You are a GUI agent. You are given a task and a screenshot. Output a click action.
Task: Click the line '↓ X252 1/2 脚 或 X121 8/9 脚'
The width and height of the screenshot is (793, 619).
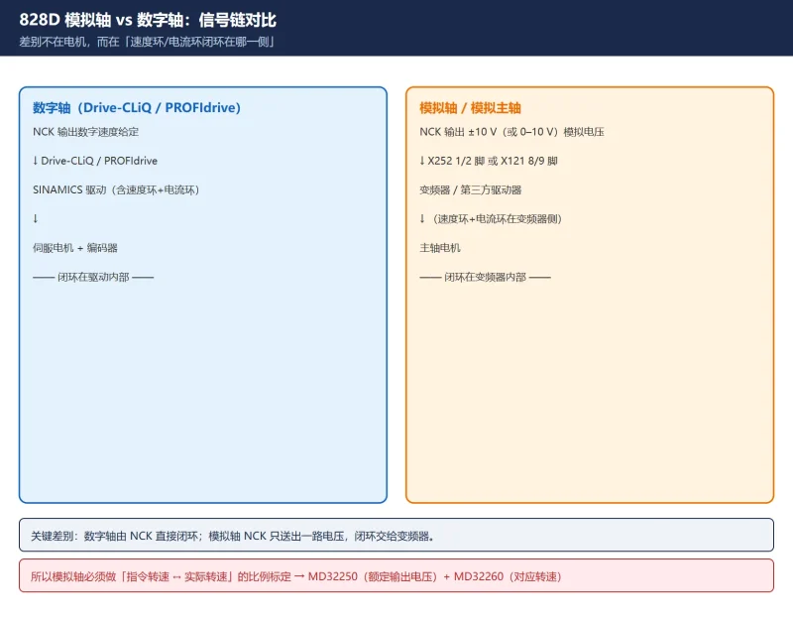point(489,161)
